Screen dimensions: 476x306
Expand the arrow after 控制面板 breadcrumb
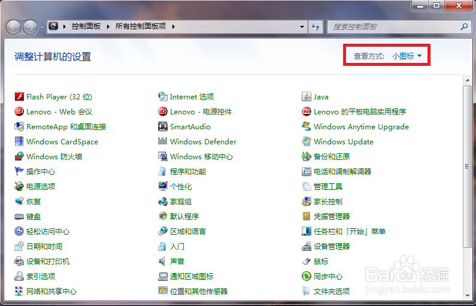108,26
